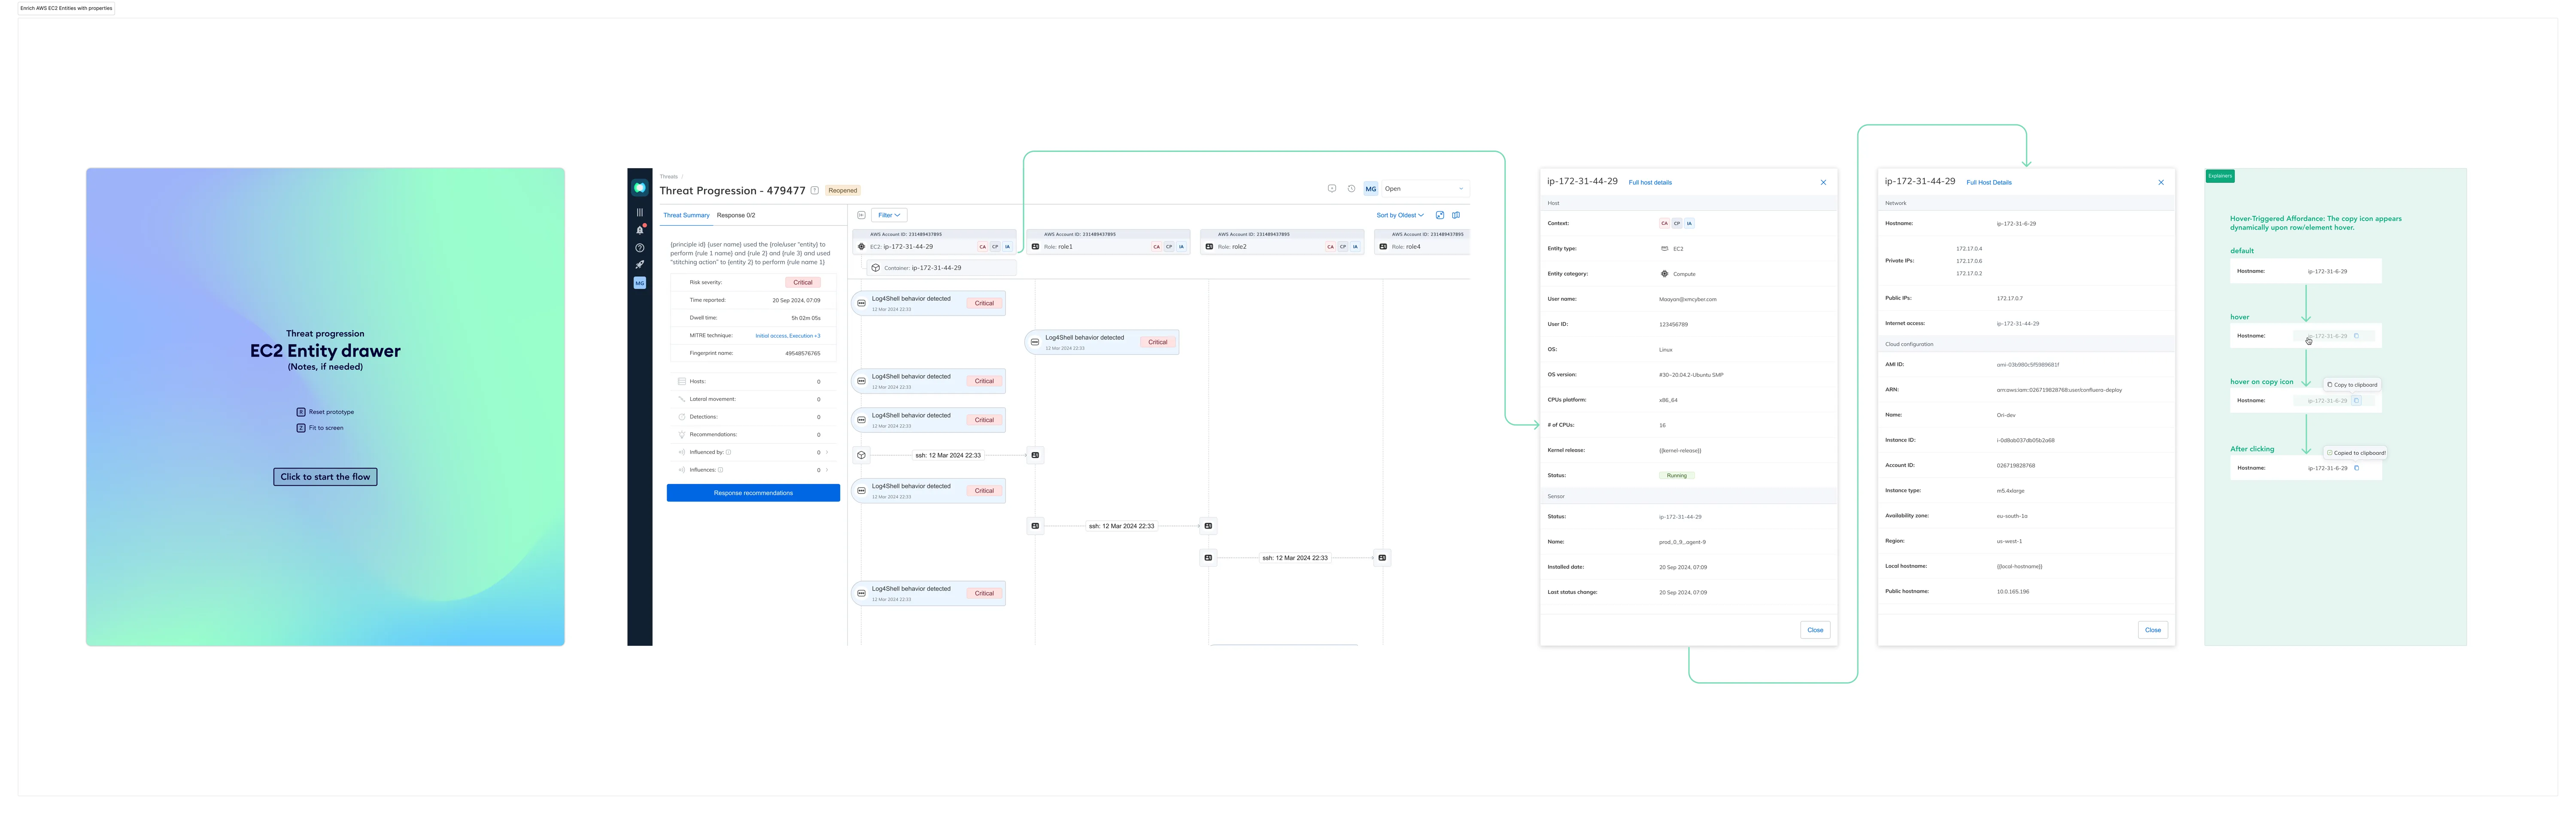Click the info icon next to Influences
The image size is (2576, 814).
coord(720,470)
